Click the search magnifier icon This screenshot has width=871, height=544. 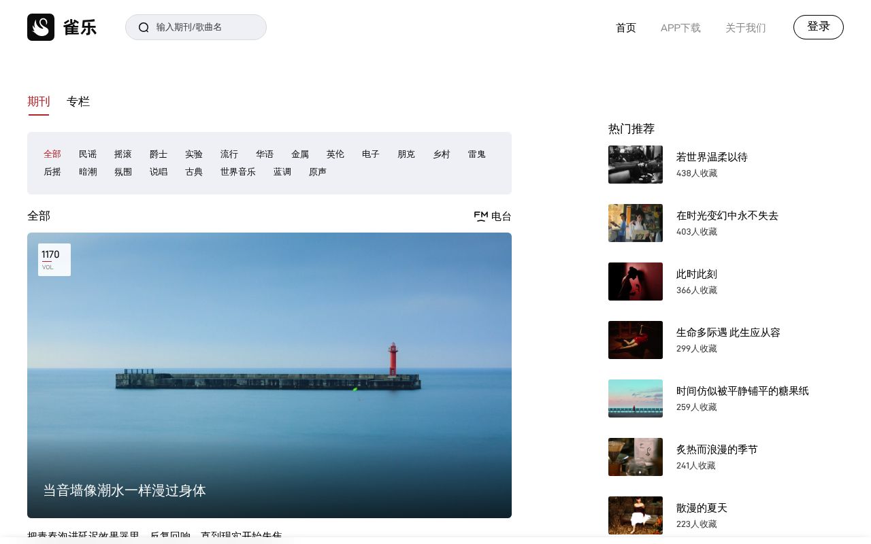pos(144,27)
